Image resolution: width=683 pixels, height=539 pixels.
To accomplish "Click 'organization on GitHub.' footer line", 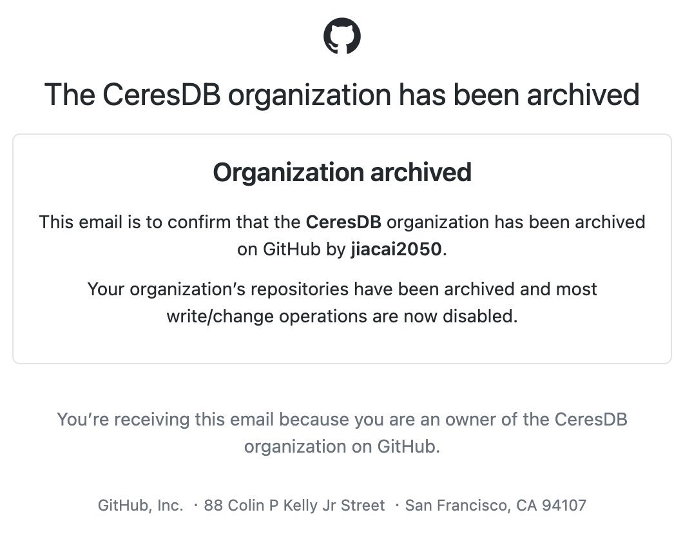I will click(342, 447).
